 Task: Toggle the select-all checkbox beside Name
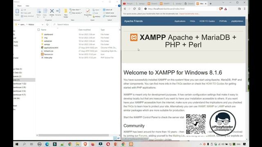pyautogui.click(x=38, y=30)
